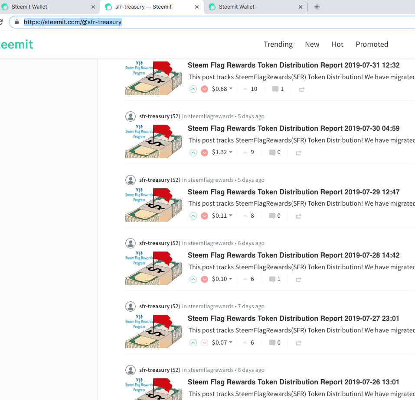Upvote the 2019-07-27 23:01 report post

[193, 343]
